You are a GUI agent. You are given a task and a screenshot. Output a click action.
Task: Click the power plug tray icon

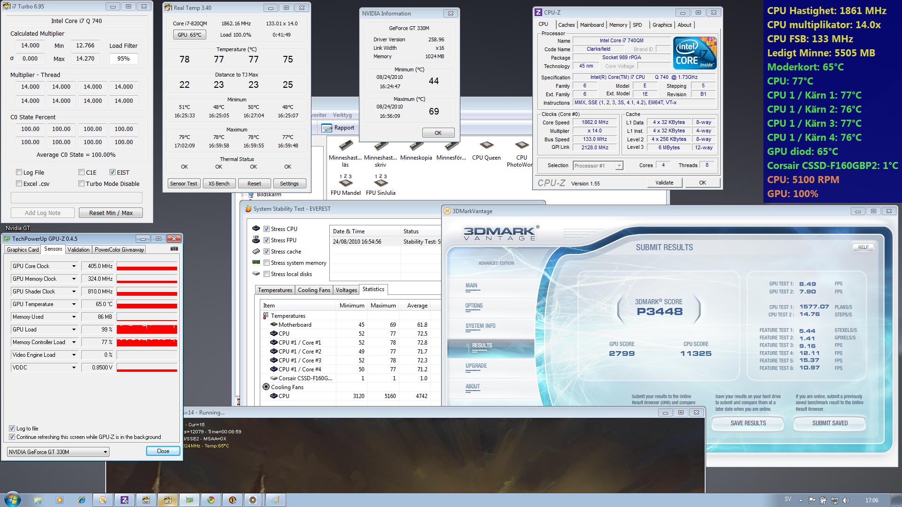823,500
